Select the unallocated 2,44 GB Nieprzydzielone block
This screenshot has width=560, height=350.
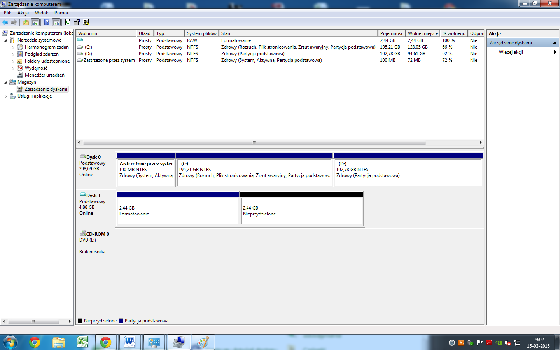pos(302,211)
